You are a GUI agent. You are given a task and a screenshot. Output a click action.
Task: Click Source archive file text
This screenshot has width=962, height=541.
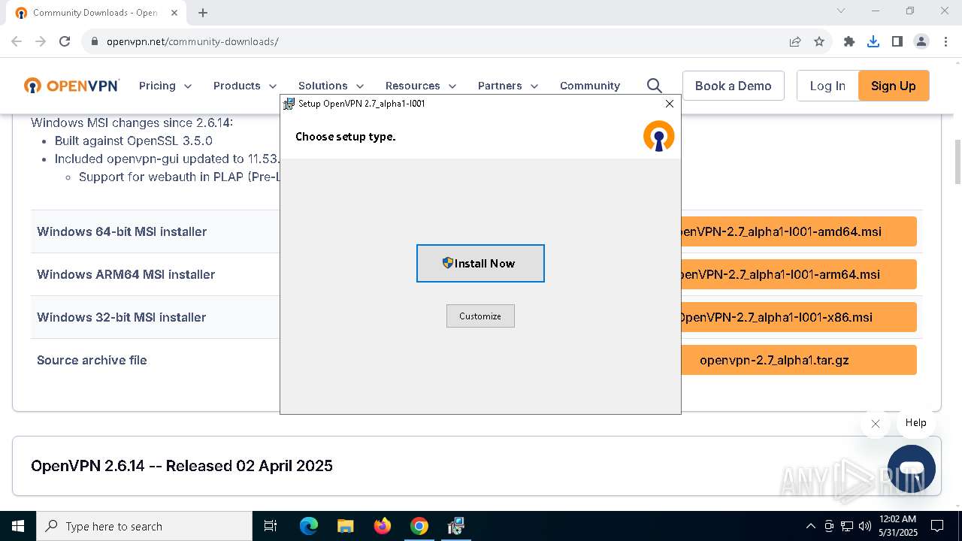pos(92,360)
